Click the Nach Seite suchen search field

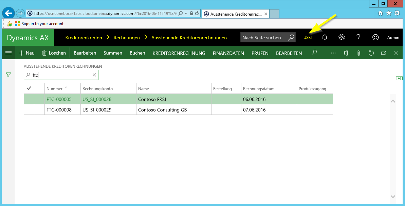[x=263, y=38]
